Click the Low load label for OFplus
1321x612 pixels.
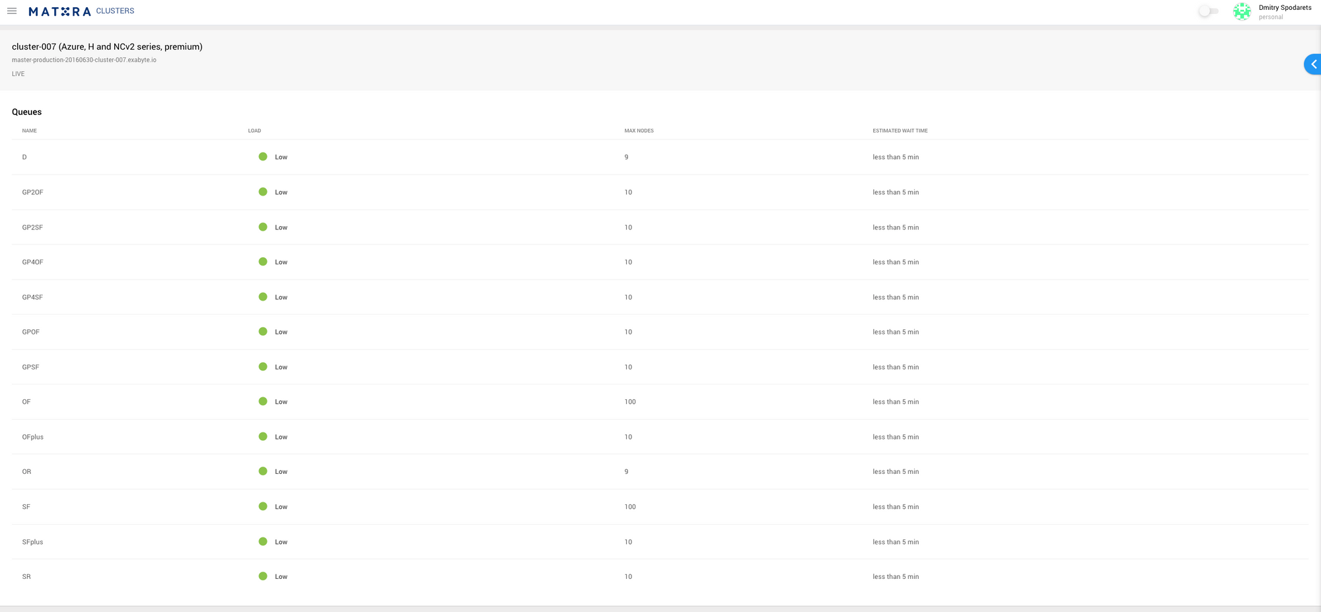(281, 437)
